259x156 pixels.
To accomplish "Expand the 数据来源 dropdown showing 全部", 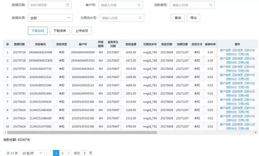I will pyautogui.click(x=50, y=18).
